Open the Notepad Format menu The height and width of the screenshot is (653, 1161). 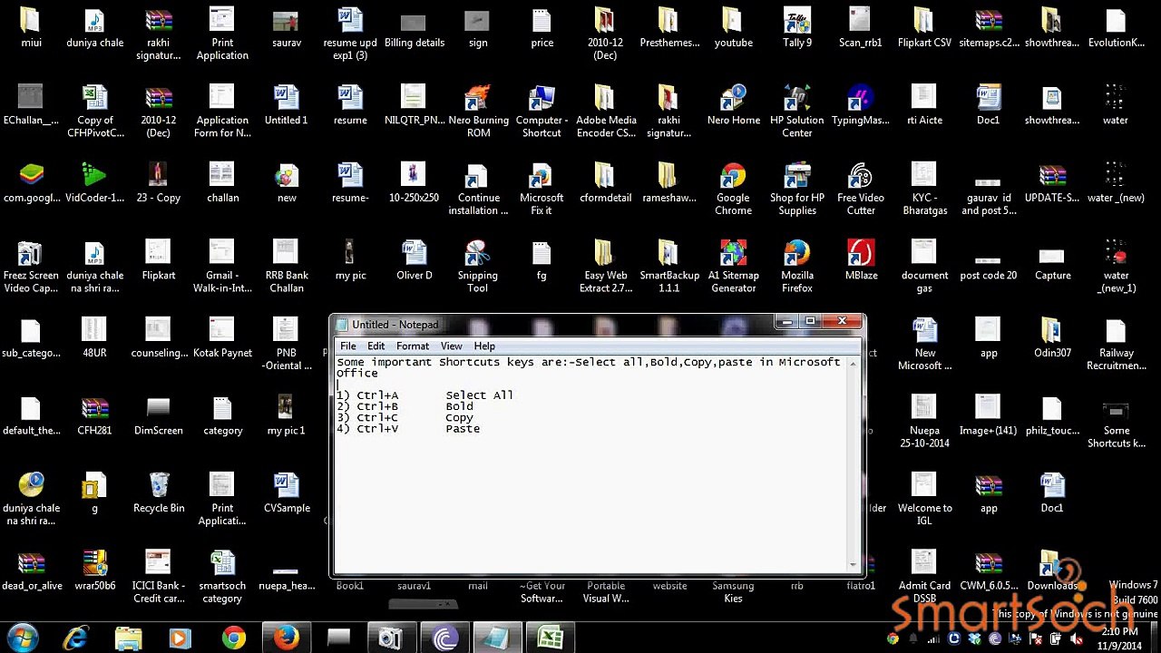tap(413, 346)
